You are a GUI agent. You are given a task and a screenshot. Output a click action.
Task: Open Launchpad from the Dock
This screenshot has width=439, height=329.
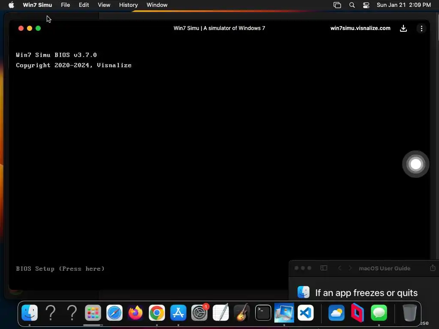(93, 312)
